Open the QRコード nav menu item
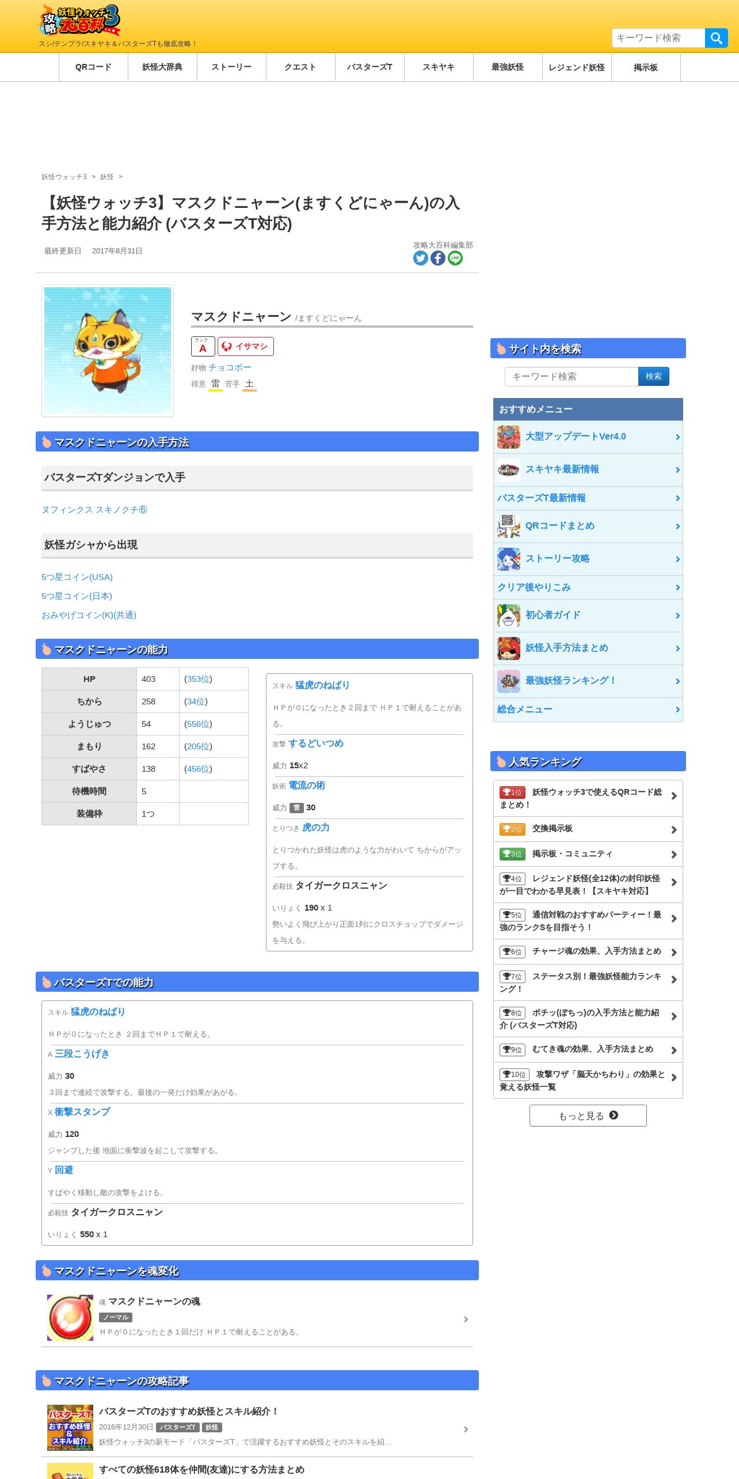Screen dimensions: 739x1479 pos(93,67)
